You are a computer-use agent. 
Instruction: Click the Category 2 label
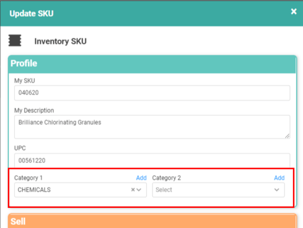166,178
